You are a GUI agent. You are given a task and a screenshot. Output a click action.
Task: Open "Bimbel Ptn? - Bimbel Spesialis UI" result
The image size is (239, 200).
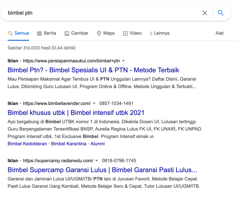93,70
